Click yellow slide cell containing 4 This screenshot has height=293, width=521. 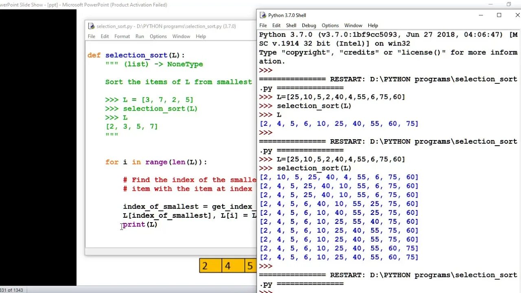click(x=233, y=266)
